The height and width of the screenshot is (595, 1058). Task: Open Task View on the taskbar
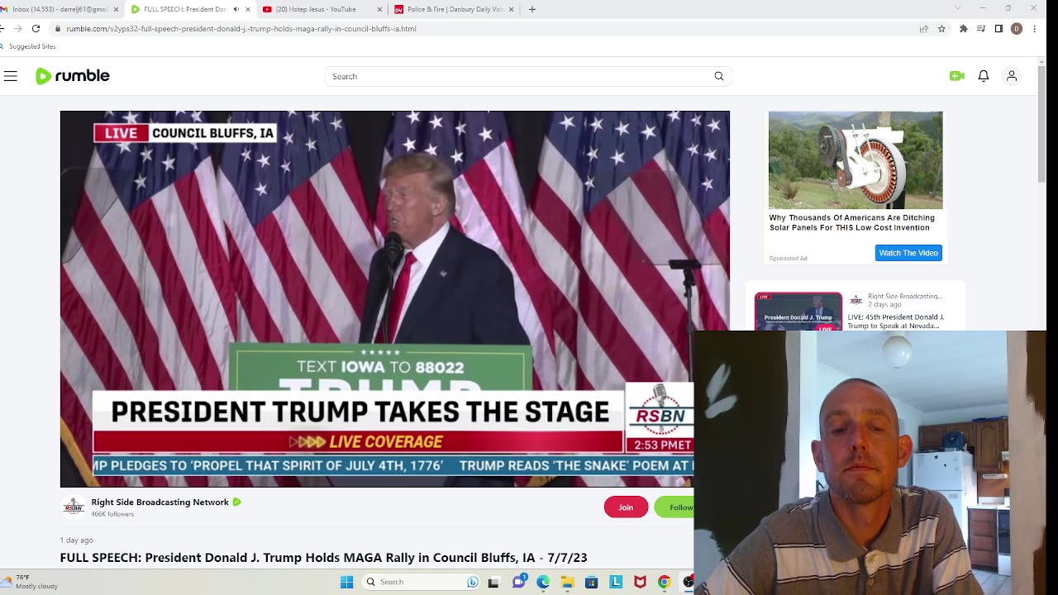click(x=493, y=582)
